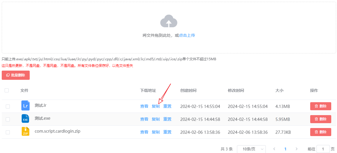Image resolution: width=337 pixels, height=153 pixels.
Task: Click 重置 for com.script.cardlogin.zip
Action: point(167,132)
